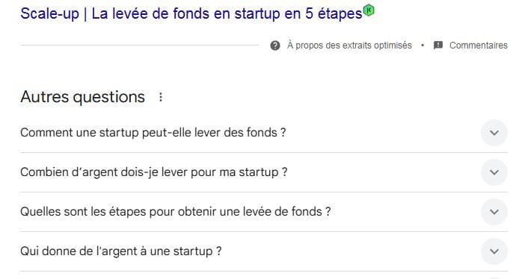Expand chevron for Quelles sont les étapes question
The width and height of the screenshot is (531, 279).
(x=494, y=212)
